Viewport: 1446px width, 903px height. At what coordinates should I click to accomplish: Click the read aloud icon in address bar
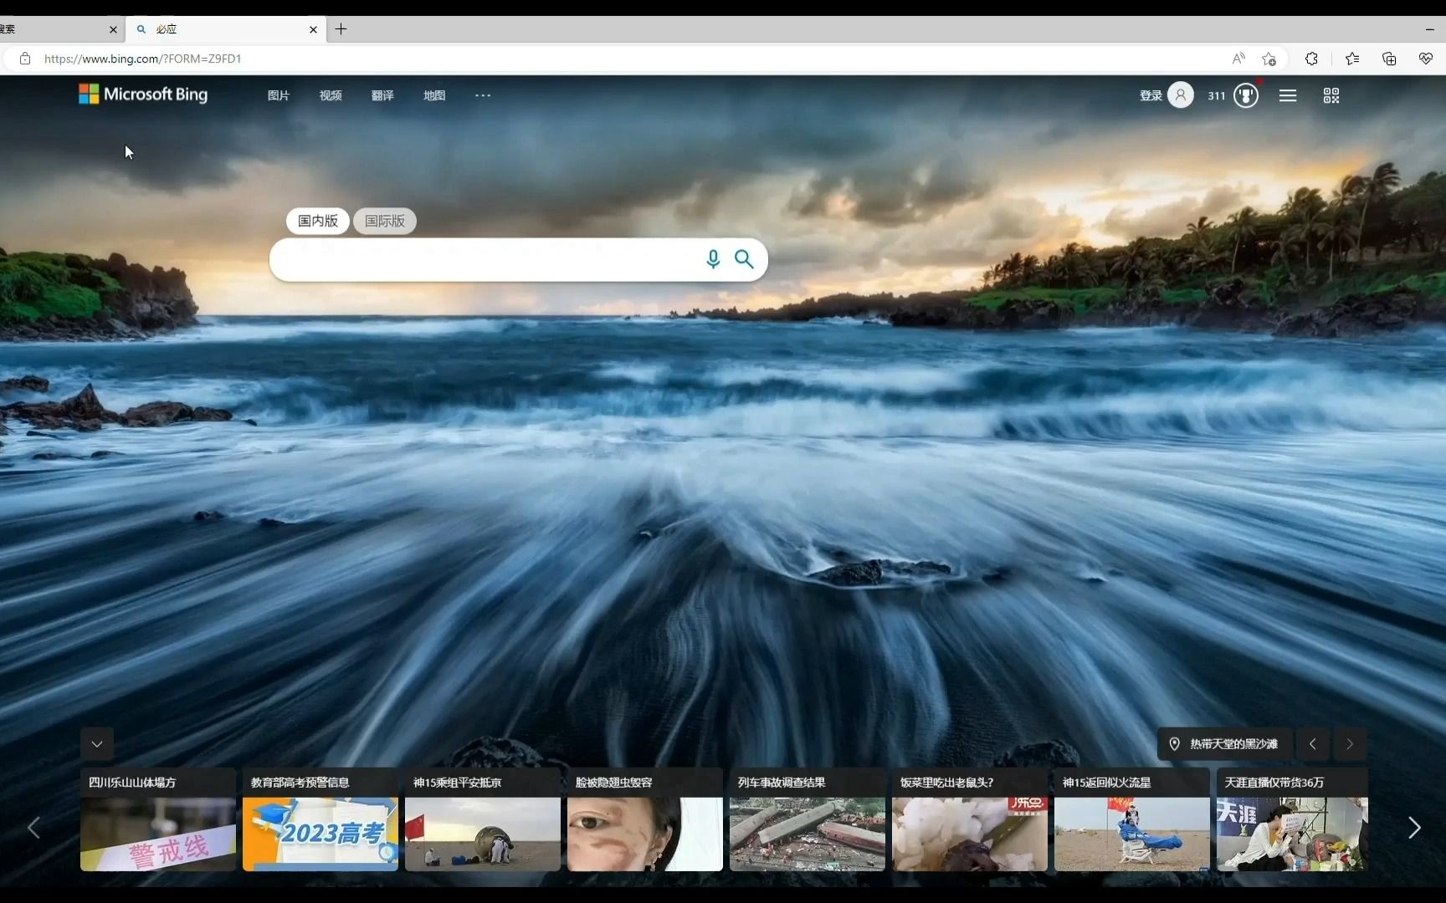pyautogui.click(x=1238, y=59)
